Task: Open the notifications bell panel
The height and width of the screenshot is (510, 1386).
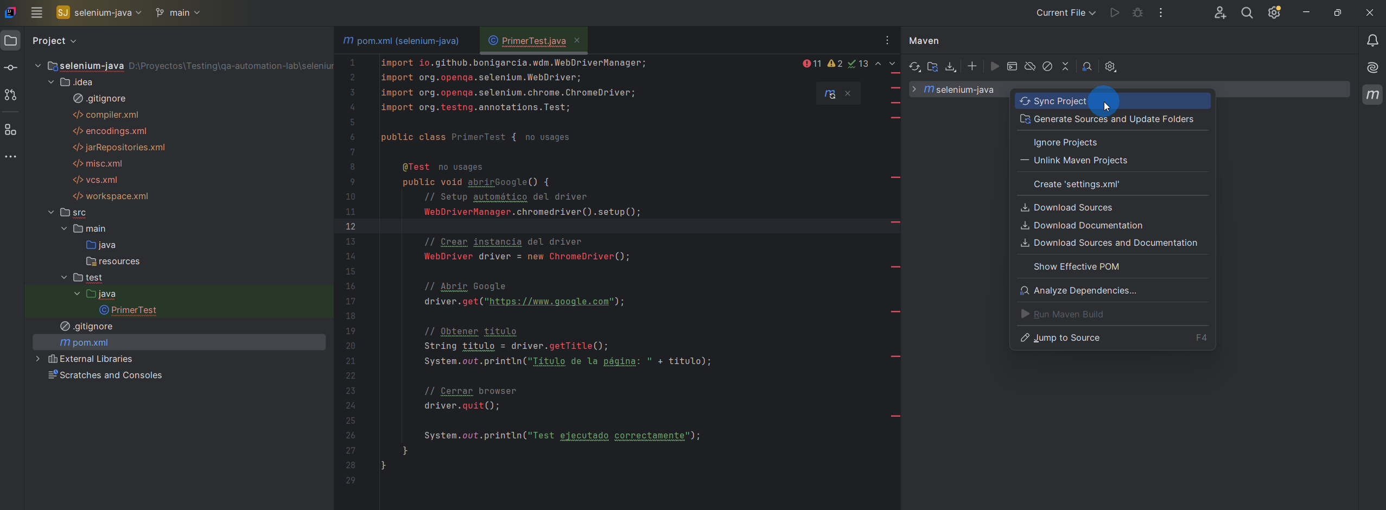Action: point(1372,40)
